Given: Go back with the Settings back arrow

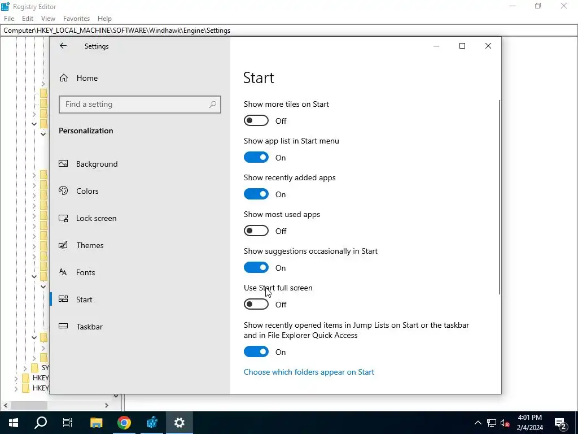Looking at the screenshot, I should pyautogui.click(x=63, y=46).
